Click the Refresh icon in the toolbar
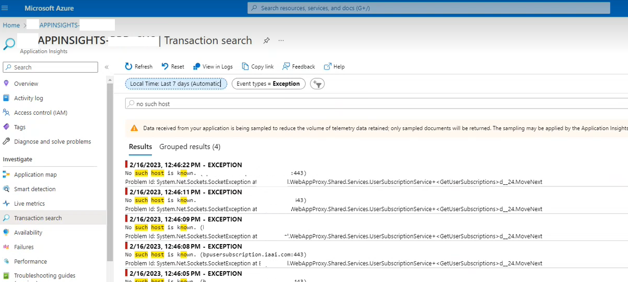Image resolution: width=628 pixels, height=282 pixels. [129, 66]
